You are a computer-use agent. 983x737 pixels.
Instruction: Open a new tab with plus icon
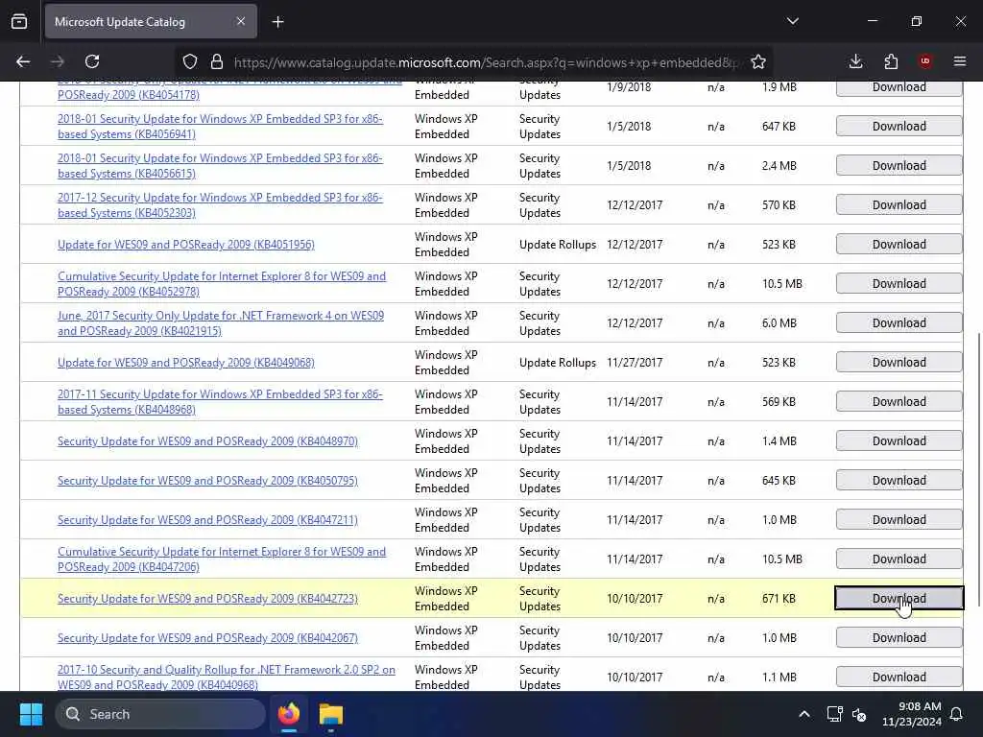[277, 22]
